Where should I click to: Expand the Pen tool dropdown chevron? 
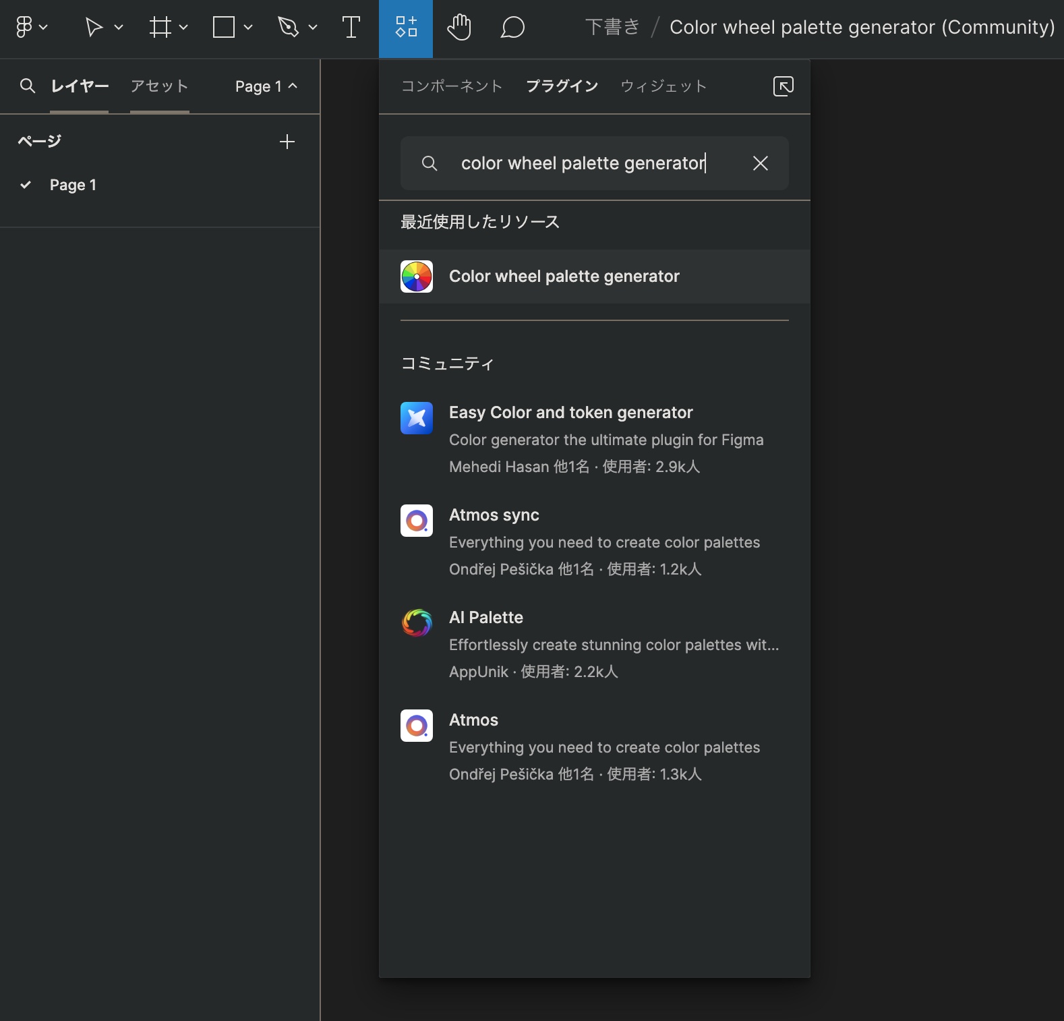(x=313, y=28)
